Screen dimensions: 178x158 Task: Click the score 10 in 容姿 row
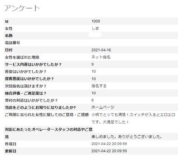click(x=93, y=71)
